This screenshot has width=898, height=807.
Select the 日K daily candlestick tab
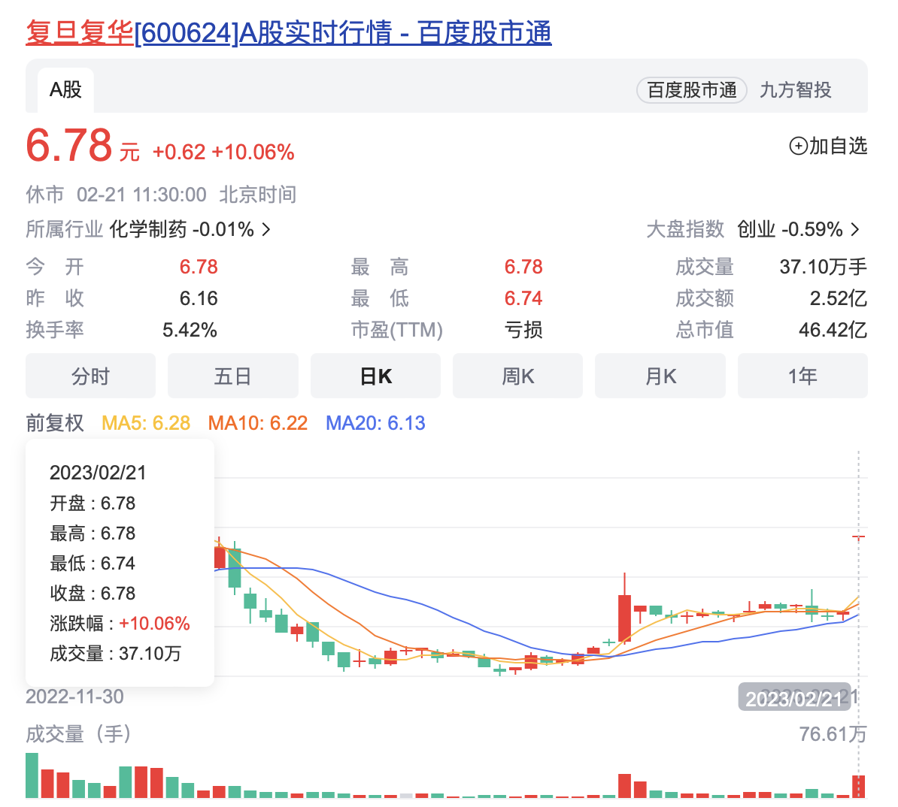coord(376,376)
